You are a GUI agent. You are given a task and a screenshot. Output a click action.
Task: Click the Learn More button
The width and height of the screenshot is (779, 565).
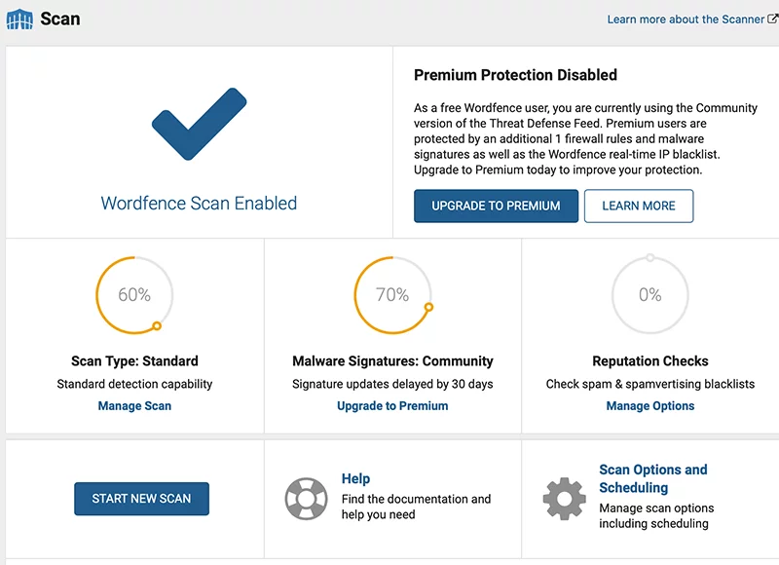tap(639, 206)
